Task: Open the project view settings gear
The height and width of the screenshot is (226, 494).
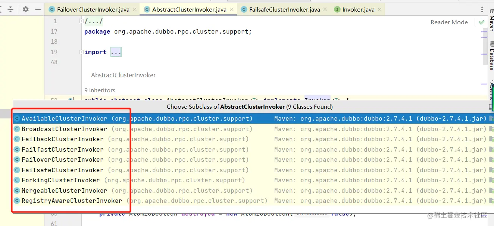Action: [25, 9]
